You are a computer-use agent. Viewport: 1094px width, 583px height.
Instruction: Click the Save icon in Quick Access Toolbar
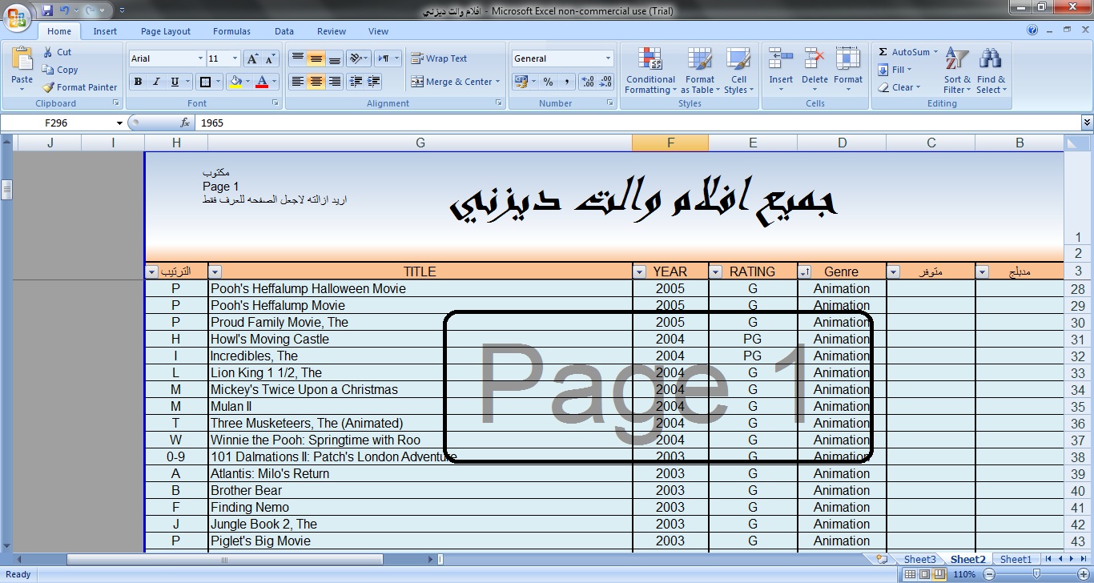click(x=47, y=10)
